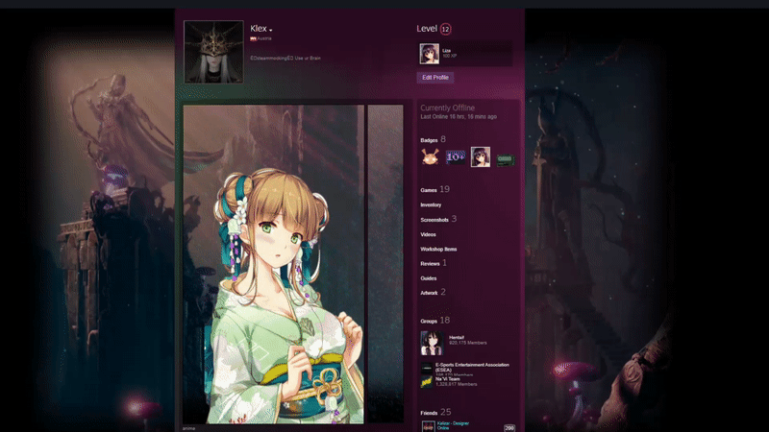The image size is (769, 432).
Task: Open the Kaiizar - Designer friend name
Action: [x=453, y=423]
